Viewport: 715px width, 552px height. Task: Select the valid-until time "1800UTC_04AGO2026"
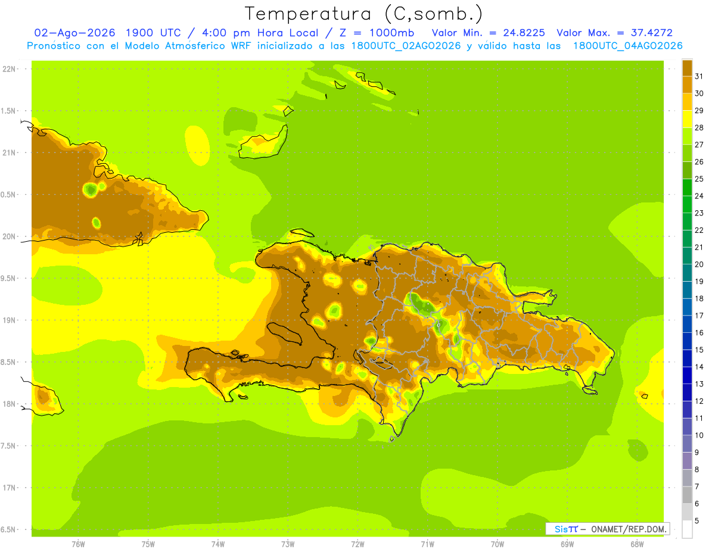pyautogui.click(x=627, y=46)
